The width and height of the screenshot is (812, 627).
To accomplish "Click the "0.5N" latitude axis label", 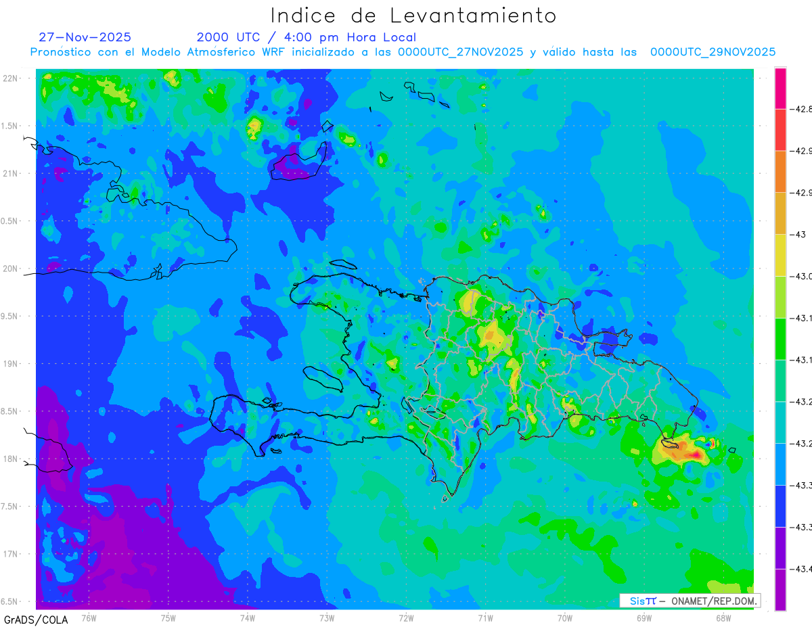I will point(10,221).
